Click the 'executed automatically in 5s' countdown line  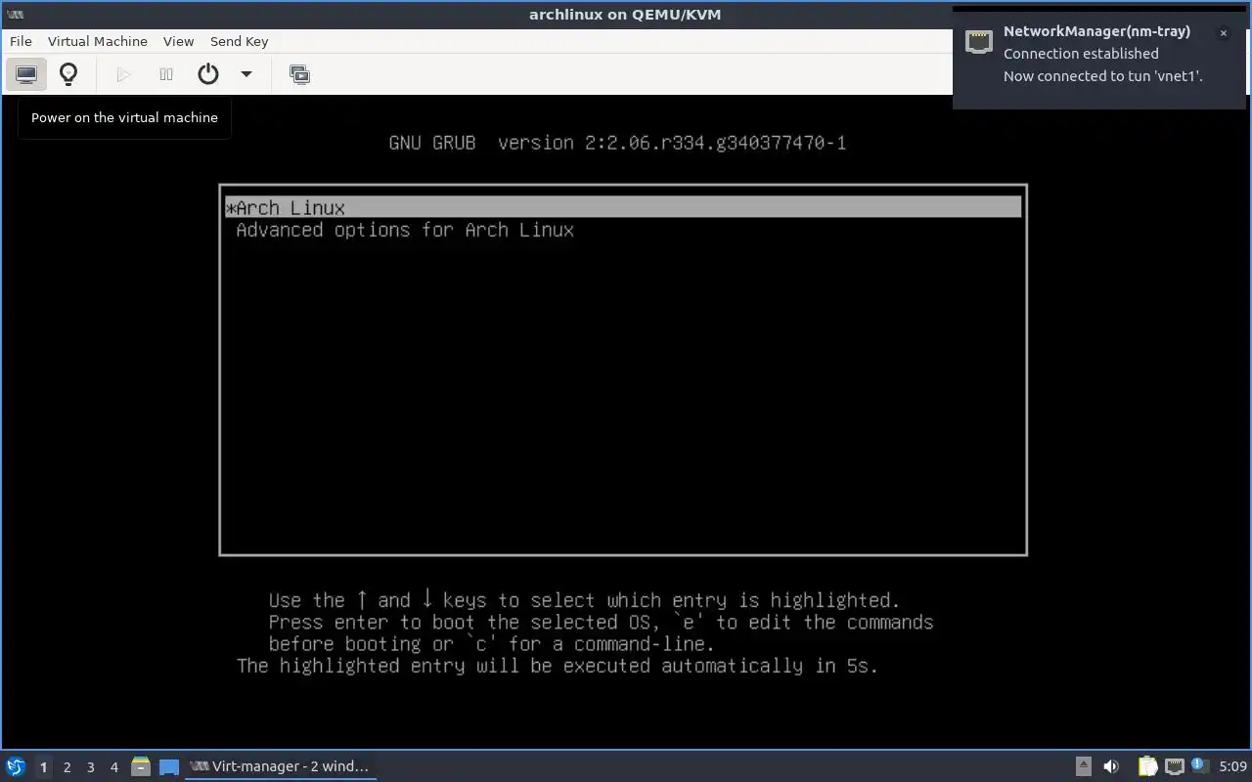[558, 666]
